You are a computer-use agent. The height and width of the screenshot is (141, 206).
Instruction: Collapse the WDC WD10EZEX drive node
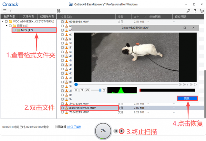pos(3,21)
